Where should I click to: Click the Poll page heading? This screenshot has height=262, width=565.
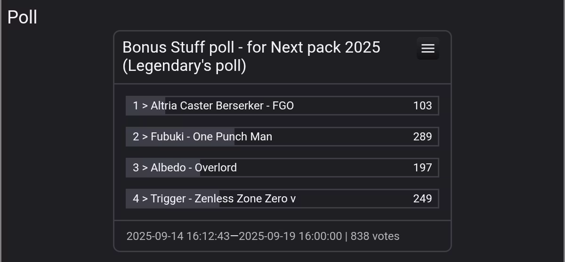coord(22,17)
